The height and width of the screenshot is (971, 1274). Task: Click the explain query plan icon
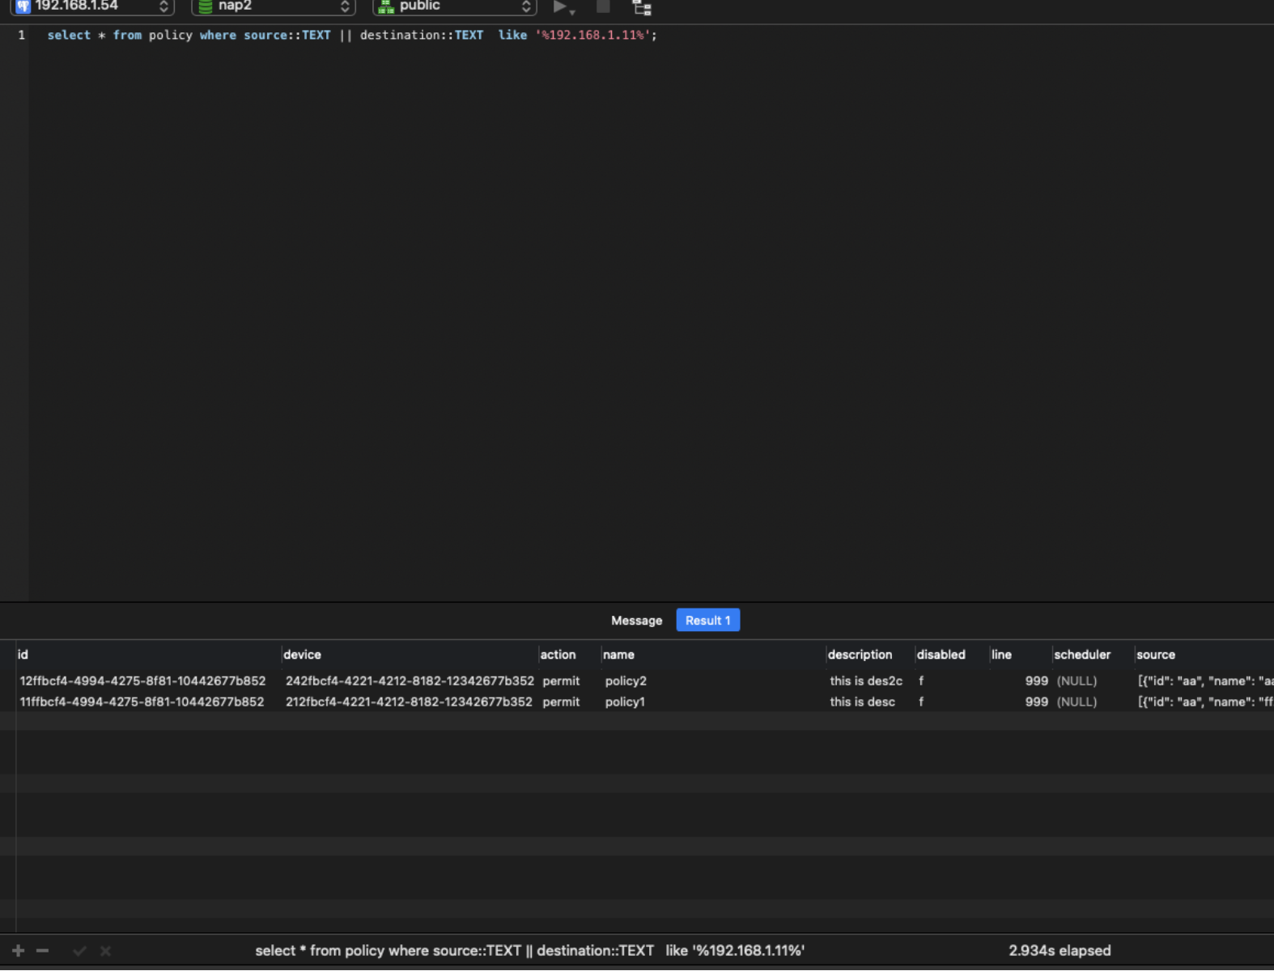pos(642,7)
